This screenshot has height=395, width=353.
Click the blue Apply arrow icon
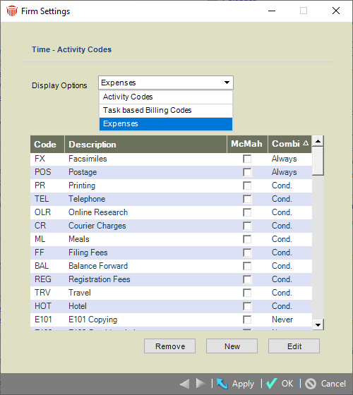222,384
